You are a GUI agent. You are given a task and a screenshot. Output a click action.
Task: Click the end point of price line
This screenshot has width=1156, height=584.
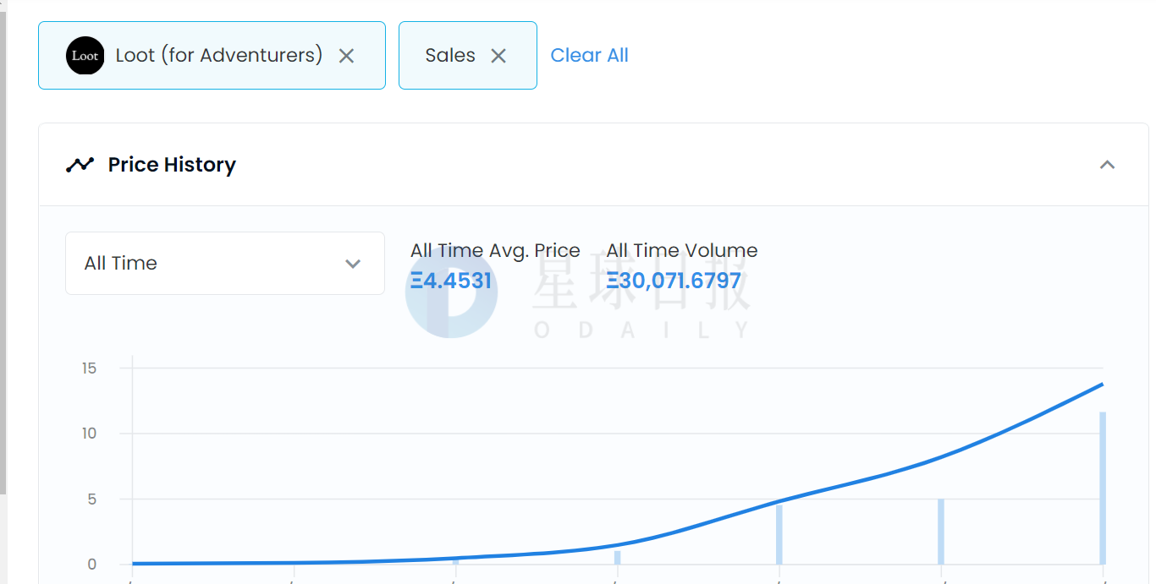1102,385
